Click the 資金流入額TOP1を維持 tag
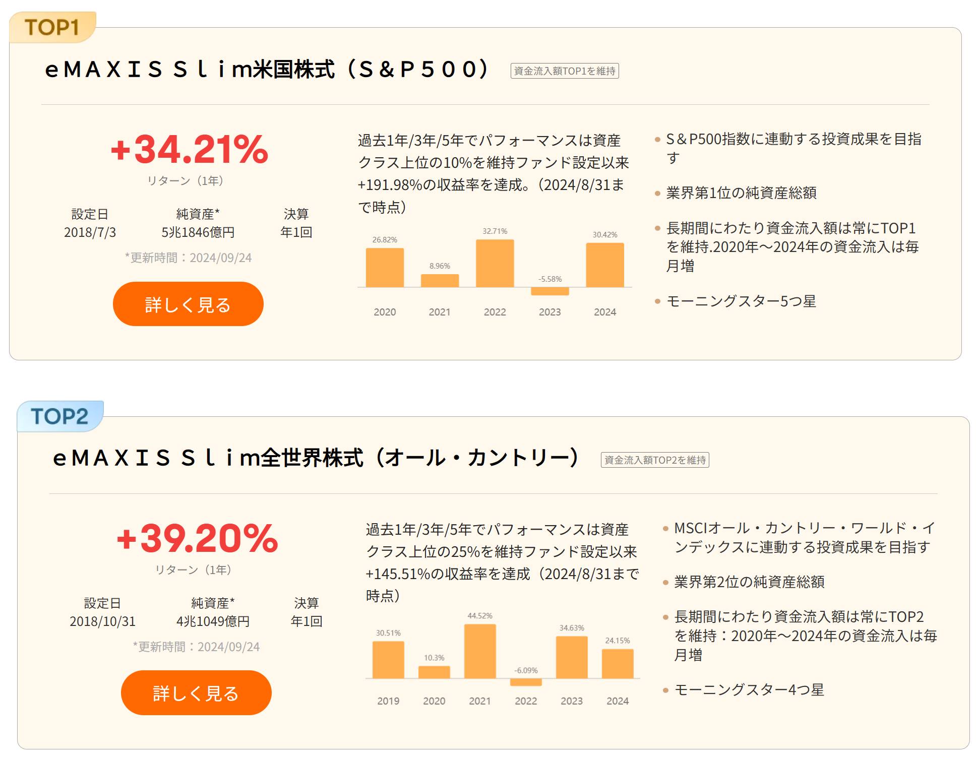 [x=565, y=71]
